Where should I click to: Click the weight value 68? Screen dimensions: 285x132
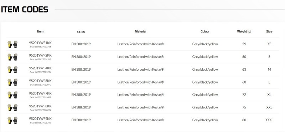[x=244, y=82]
